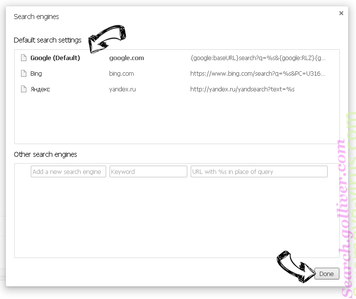Click the page icon beside Google (Default)
This screenshot has width=356, height=299.
coord(23,58)
